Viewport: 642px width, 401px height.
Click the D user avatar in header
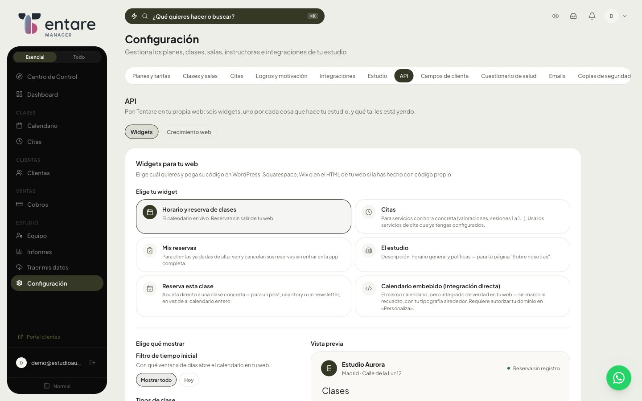click(x=612, y=16)
